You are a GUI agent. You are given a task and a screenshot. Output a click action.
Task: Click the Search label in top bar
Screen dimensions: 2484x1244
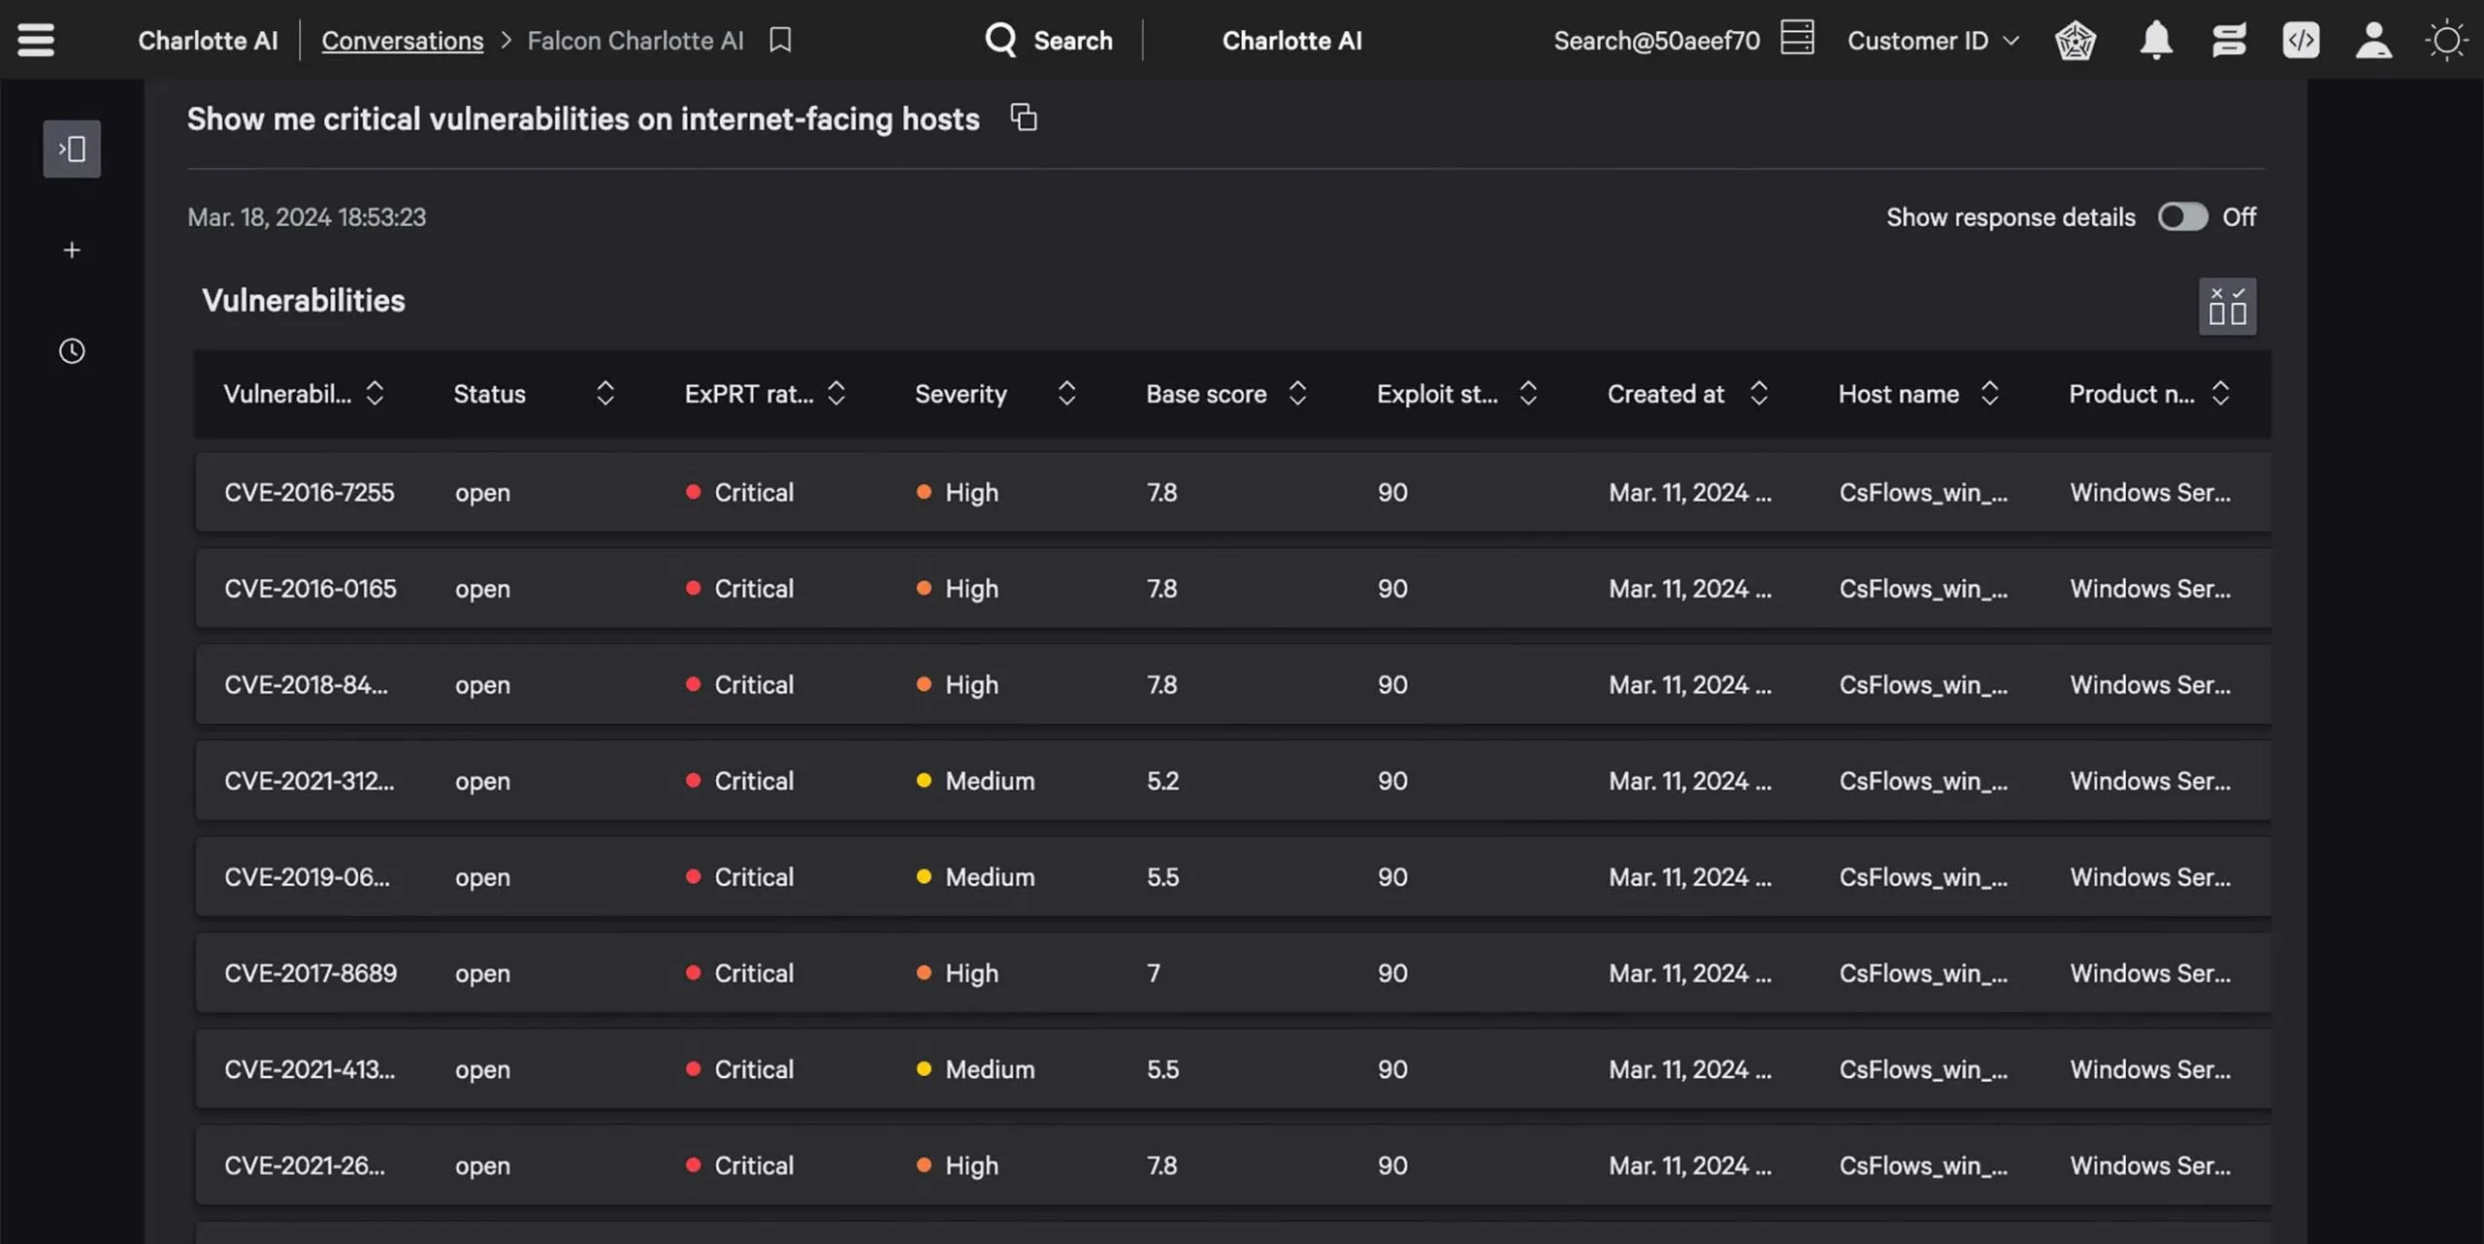click(x=1073, y=40)
